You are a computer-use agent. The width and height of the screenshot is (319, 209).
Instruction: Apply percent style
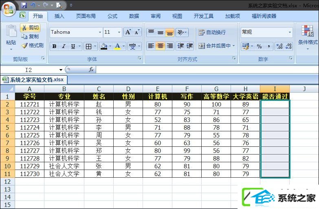[259, 46]
